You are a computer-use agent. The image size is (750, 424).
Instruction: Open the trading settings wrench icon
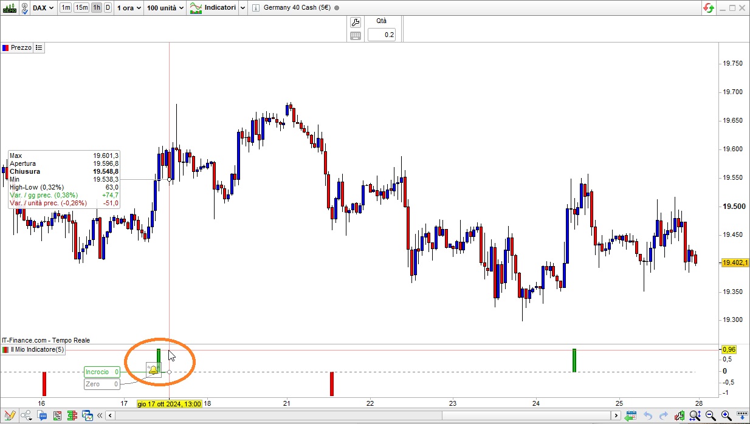356,22
